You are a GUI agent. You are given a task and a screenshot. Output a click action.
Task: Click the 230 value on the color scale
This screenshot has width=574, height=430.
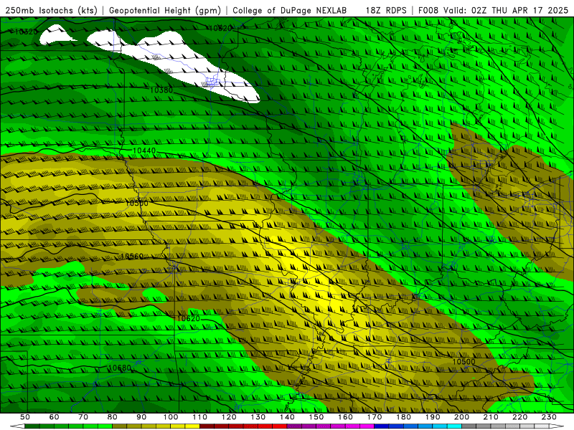(x=549, y=417)
